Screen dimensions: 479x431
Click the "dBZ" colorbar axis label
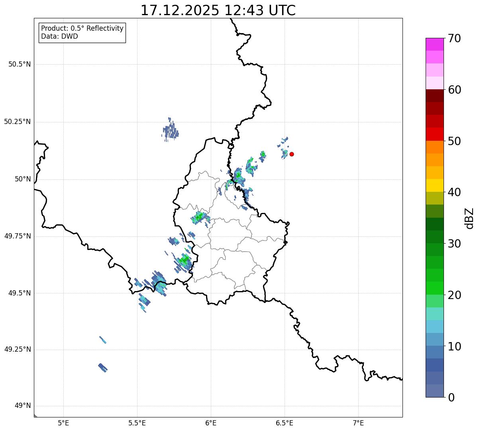point(469,218)
